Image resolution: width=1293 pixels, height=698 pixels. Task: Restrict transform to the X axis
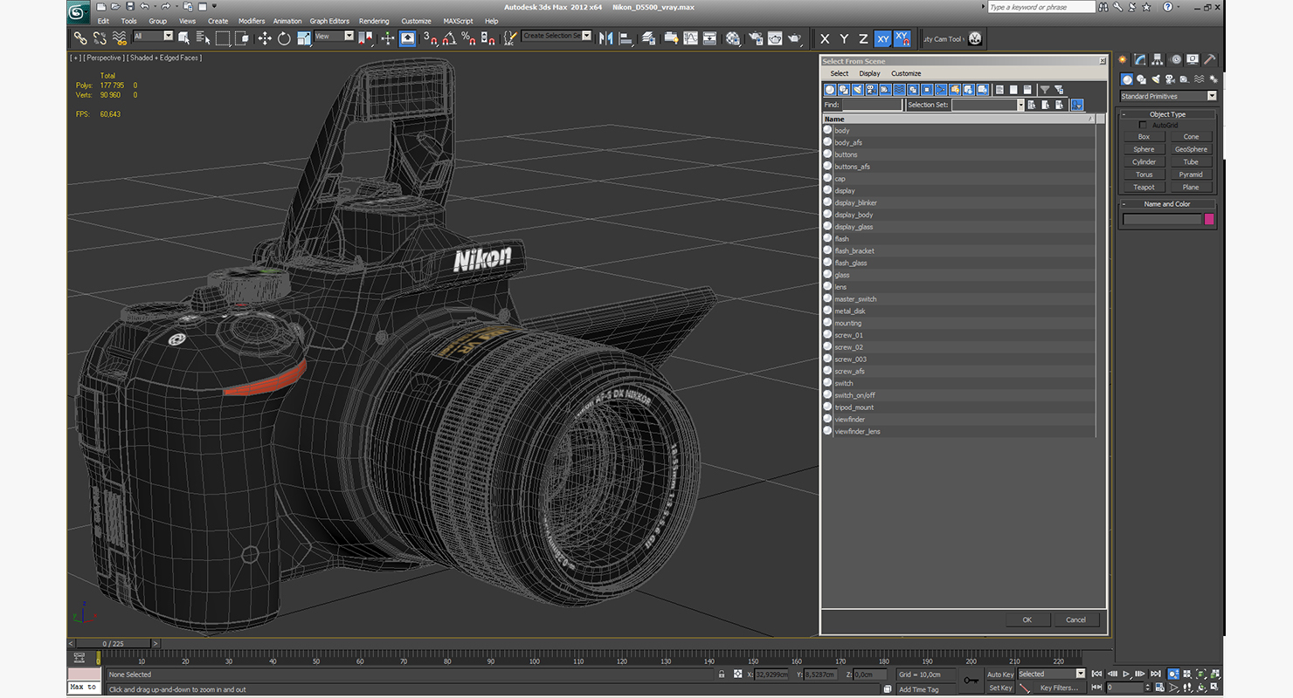tap(825, 38)
